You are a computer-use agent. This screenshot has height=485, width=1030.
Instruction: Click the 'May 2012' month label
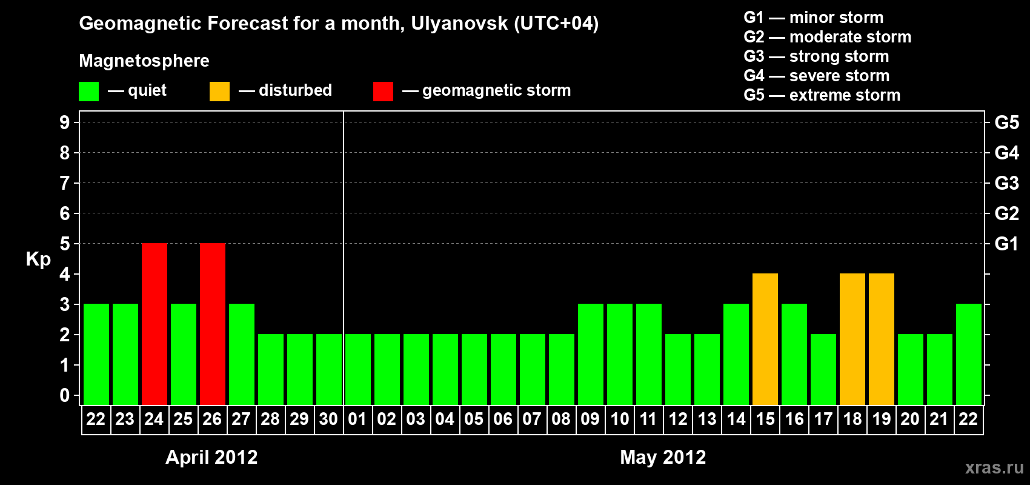pos(663,457)
